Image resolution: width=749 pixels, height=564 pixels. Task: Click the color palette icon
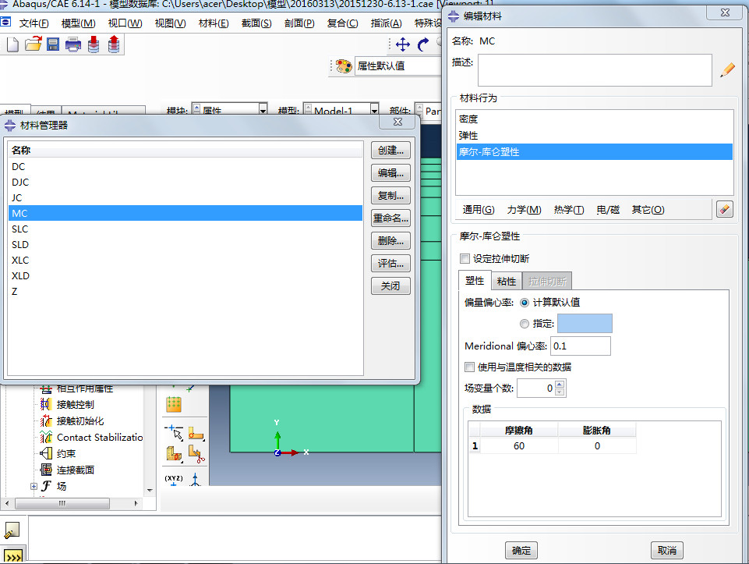343,66
